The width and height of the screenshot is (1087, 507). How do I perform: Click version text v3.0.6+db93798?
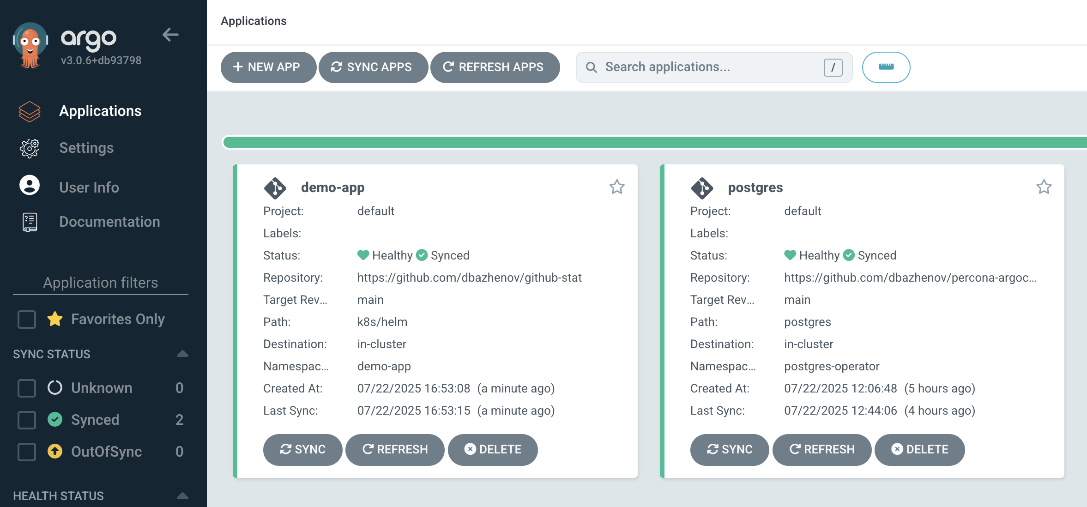coord(101,60)
